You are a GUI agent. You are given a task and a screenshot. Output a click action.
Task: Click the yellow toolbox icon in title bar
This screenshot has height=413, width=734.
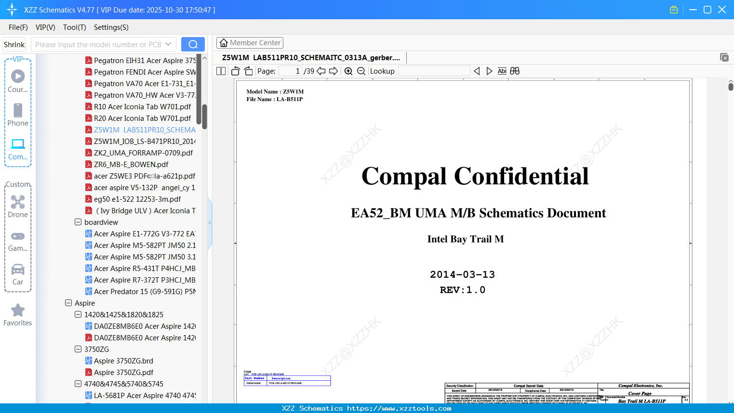tap(674, 10)
